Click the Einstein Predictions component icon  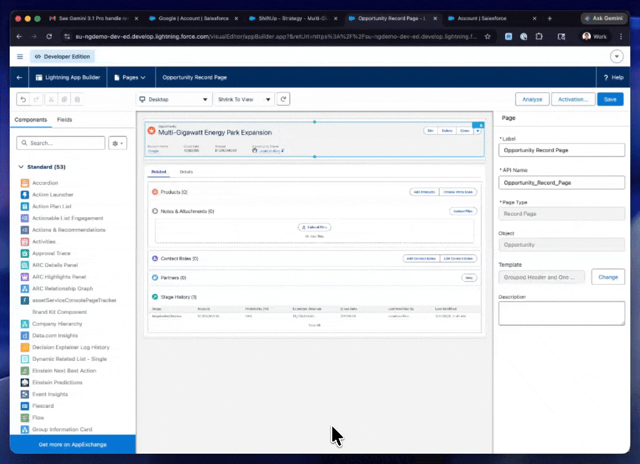(x=25, y=382)
